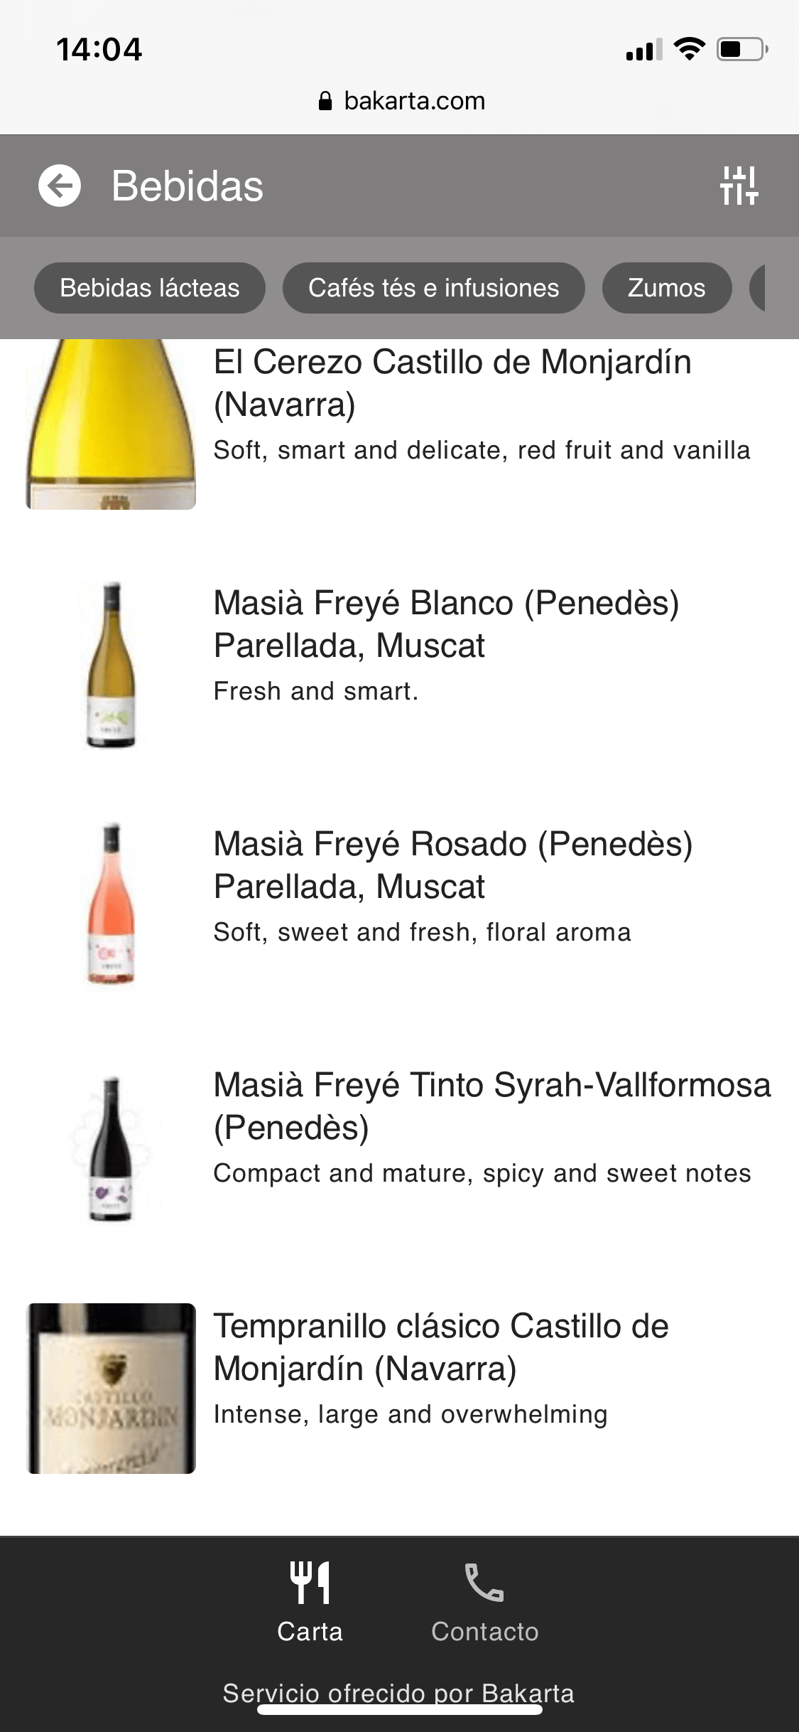Viewport: 799px width, 1732px height.
Task: Open Servicio ofrecido por Bakarta link
Action: point(398,1693)
